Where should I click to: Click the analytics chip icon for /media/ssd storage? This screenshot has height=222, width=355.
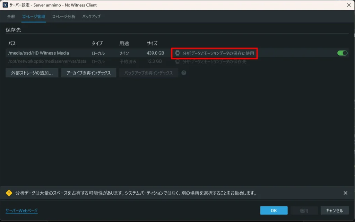(178, 53)
